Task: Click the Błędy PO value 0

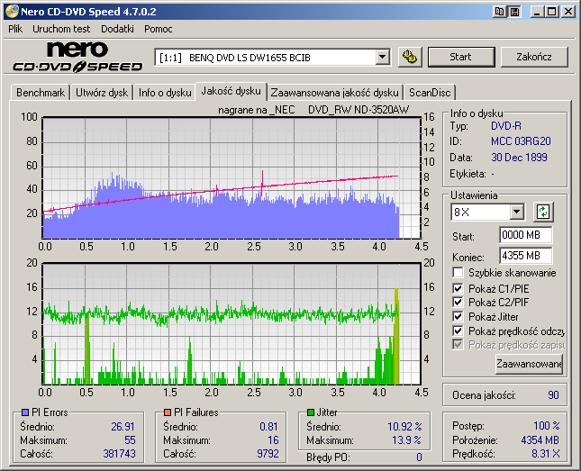Action: (419, 457)
